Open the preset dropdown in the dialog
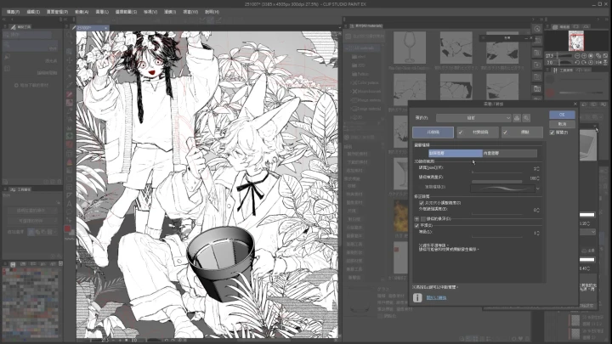Screen dimensions: 612x344 point(474,117)
